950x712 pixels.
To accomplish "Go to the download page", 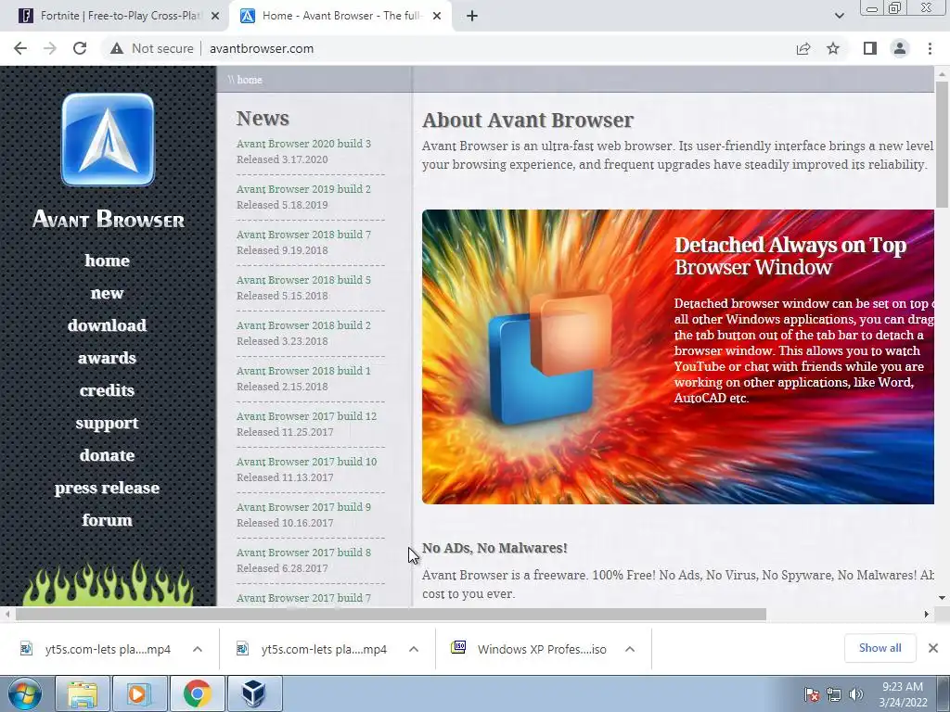I will click(x=108, y=325).
